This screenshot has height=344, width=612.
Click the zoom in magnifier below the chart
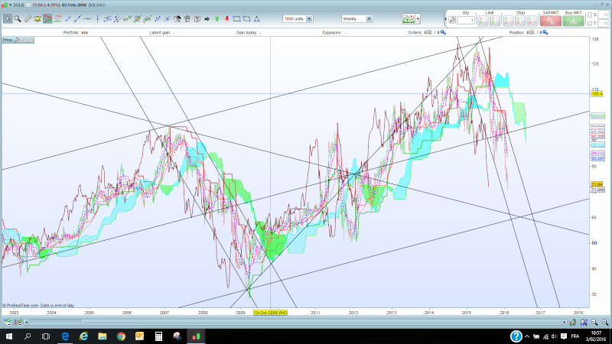point(604,322)
